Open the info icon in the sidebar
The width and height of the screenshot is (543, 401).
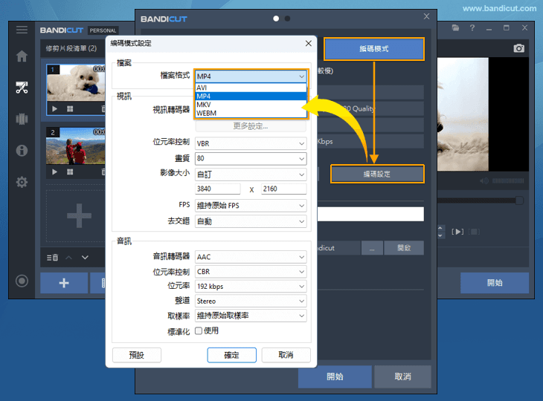click(x=22, y=151)
